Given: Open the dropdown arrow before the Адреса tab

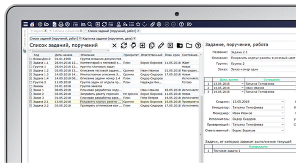Looking at the screenshot, I should pyautogui.click(x=32, y=31).
